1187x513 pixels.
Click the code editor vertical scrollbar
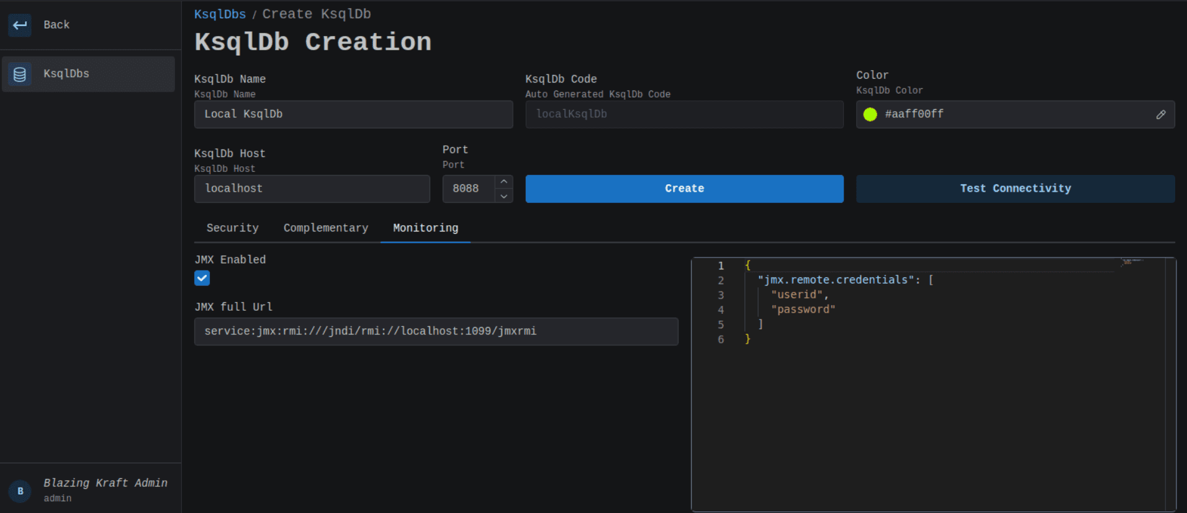point(1170,385)
